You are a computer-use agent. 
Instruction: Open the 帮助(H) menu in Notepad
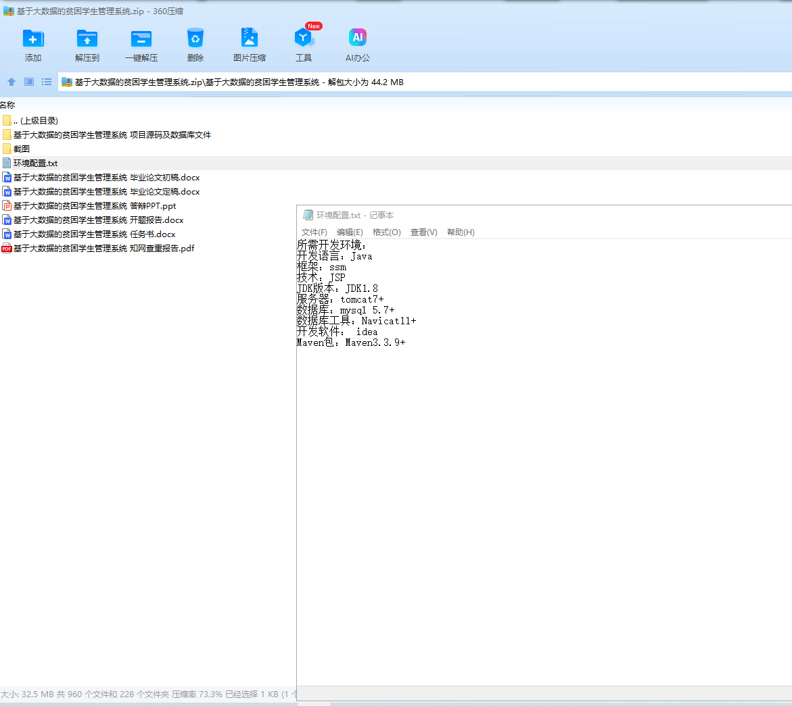pos(461,232)
